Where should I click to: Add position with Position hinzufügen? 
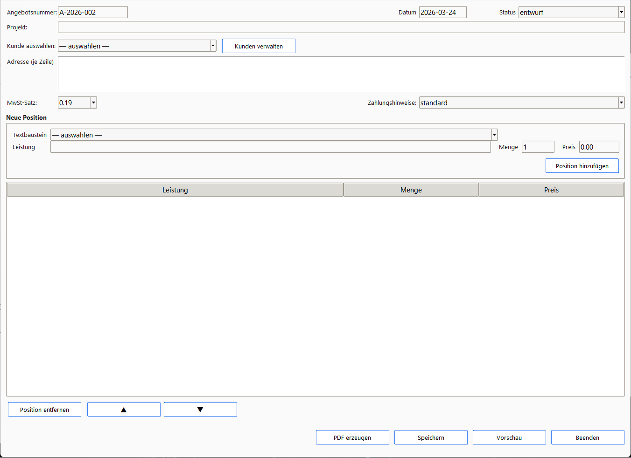(582, 166)
